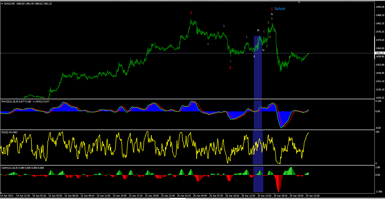Click the '25 Apr 19:50' time axis label

(x=152, y=195)
